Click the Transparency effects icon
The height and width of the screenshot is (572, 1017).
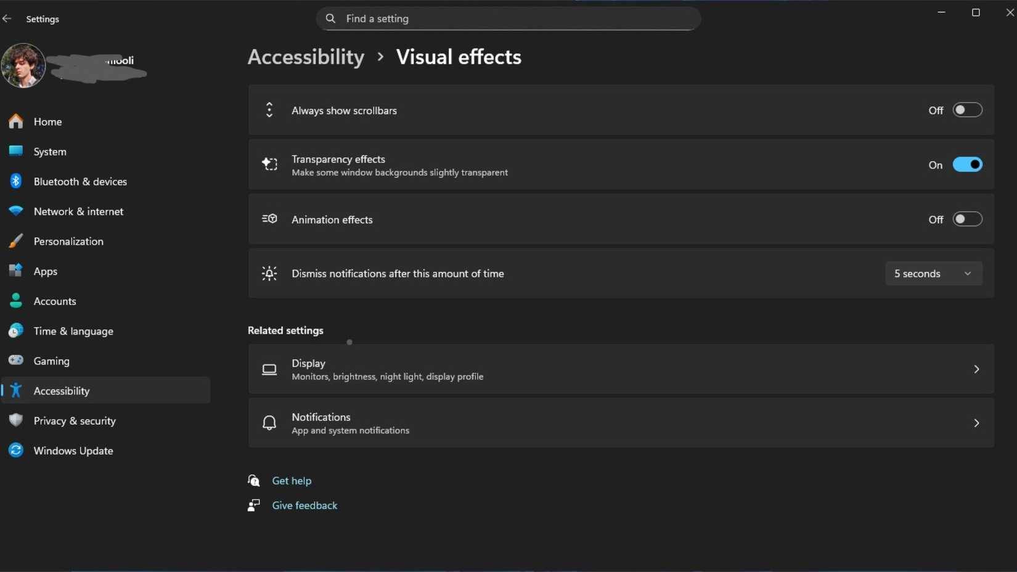[269, 164]
